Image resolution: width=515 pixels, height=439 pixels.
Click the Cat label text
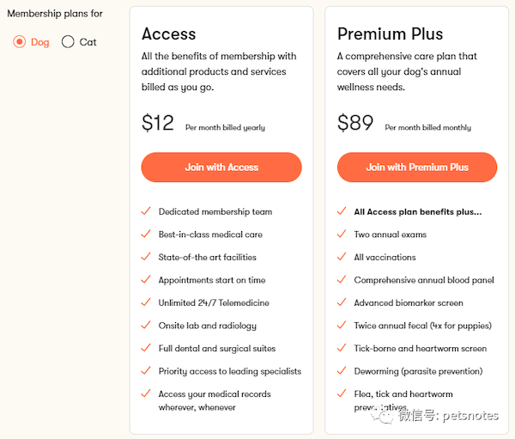(x=88, y=42)
